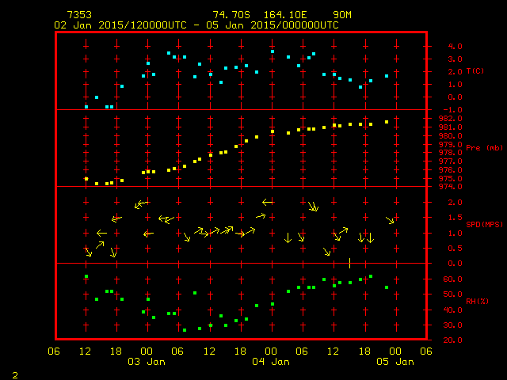Click the 04 Jan date label
The width and height of the screenshot is (507, 380).
click(x=271, y=362)
